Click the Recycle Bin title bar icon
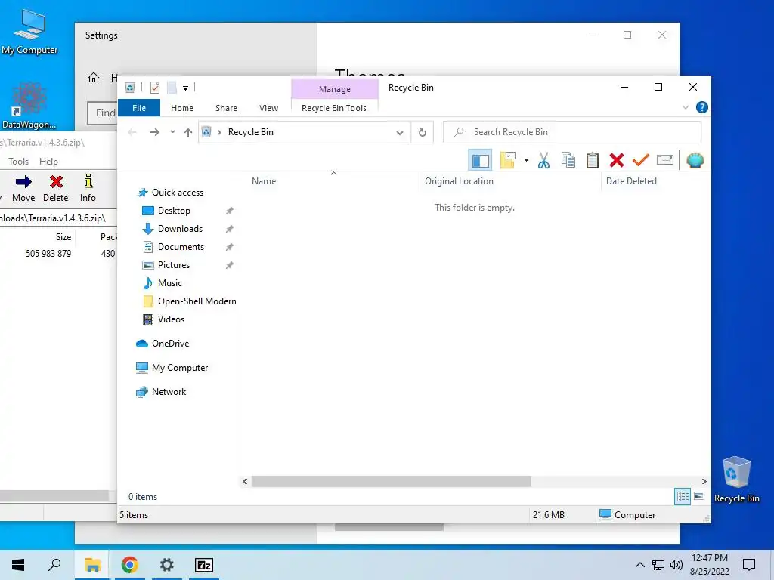774x580 pixels. tap(130, 88)
